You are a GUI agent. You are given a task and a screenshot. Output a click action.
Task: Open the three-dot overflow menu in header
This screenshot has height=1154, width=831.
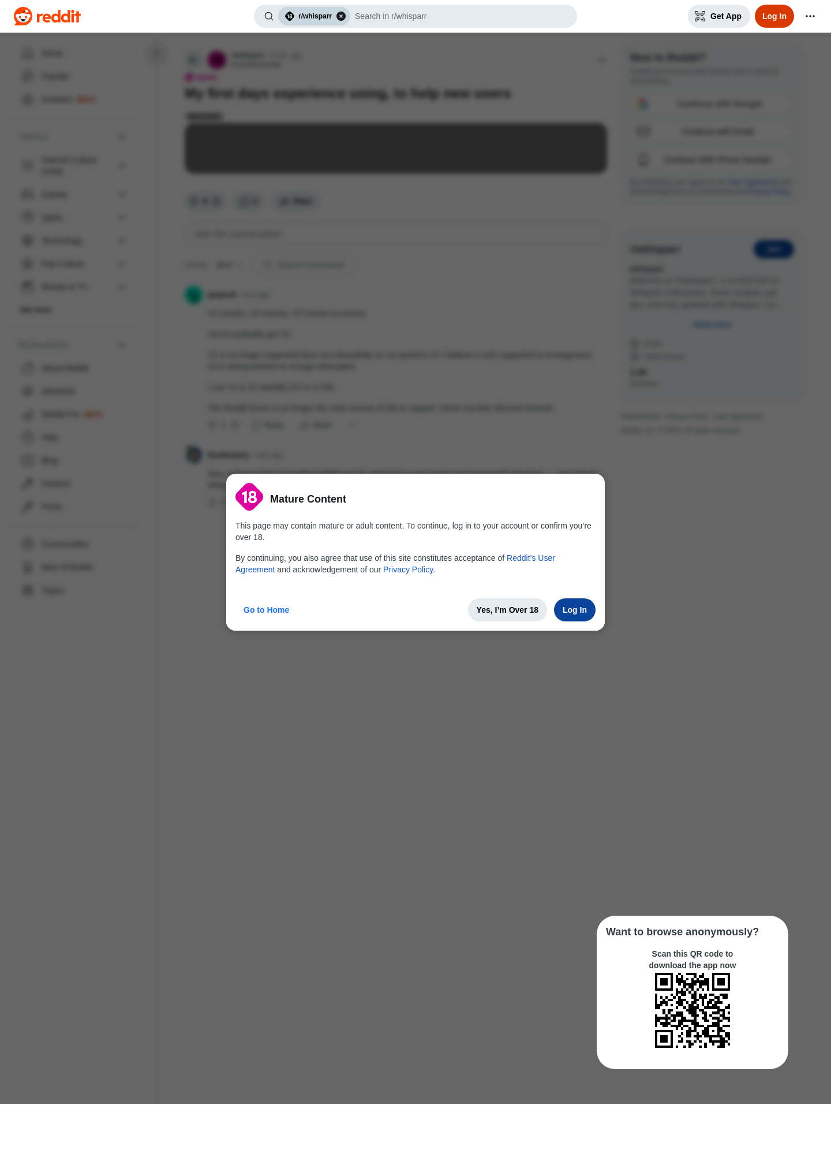[x=810, y=16]
